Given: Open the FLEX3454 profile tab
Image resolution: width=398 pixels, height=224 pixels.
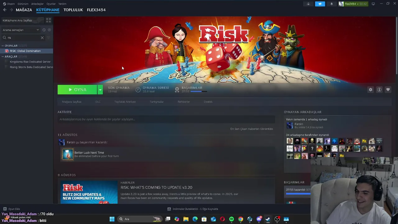Looking at the screenshot, I should [x=96, y=10].
